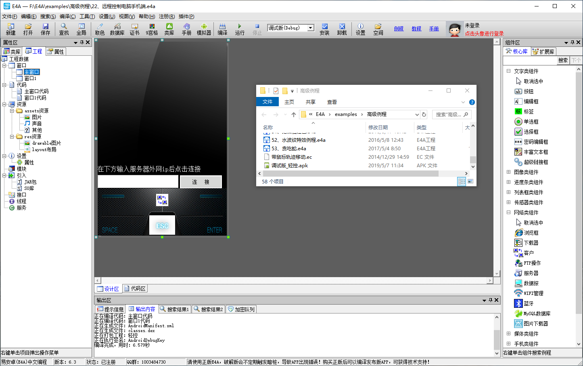Click the Explorer search box
The width and height of the screenshot is (583, 366).
(451, 115)
